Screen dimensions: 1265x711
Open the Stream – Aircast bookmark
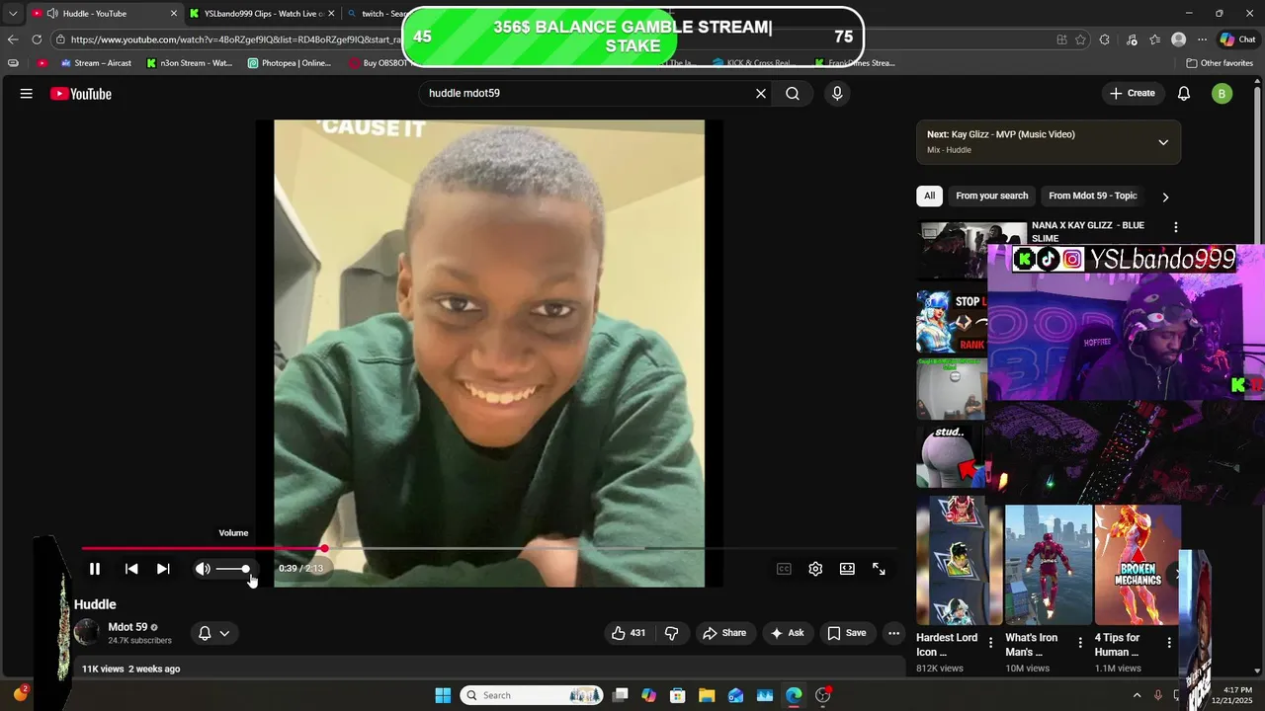96,63
